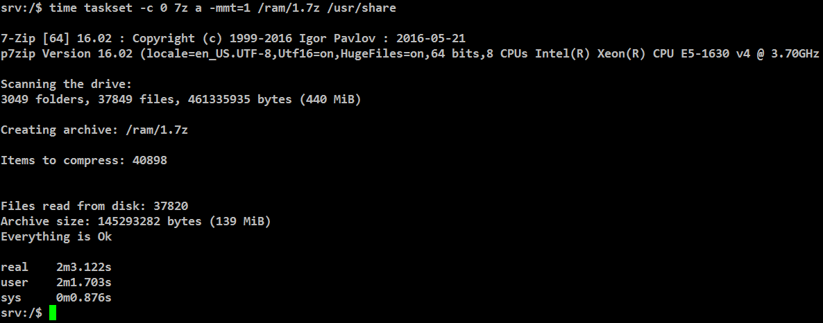Click the 'Archive size: 145293282 bytes' line
Image resolution: width=823 pixels, height=323 pixels.
pyautogui.click(x=108, y=221)
